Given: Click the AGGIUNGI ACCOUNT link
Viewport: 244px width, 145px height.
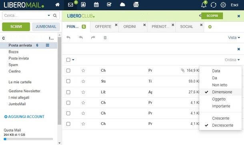Looking at the screenshot, I should coord(24,117).
